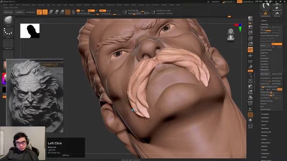Toggle Edit mode button
Image resolution: width=287 pixels, height=161 pixels.
(x=39, y=12)
